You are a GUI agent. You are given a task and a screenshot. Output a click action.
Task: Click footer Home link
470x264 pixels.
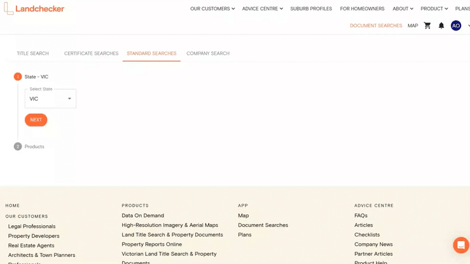click(x=12, y=205)
